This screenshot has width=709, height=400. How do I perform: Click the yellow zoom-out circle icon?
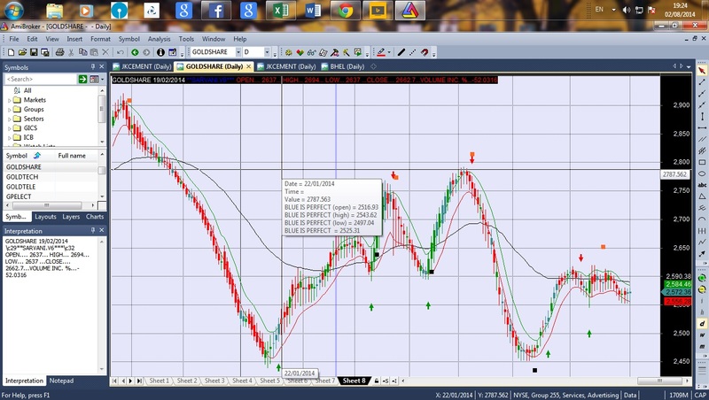click(702, 289)
